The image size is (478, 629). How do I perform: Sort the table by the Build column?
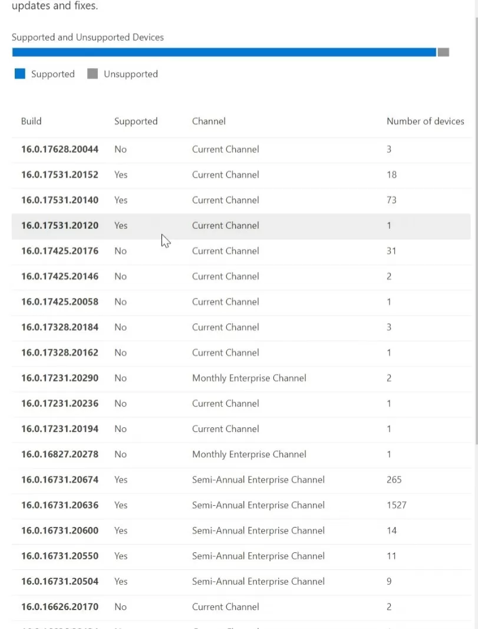click(31, 121)
